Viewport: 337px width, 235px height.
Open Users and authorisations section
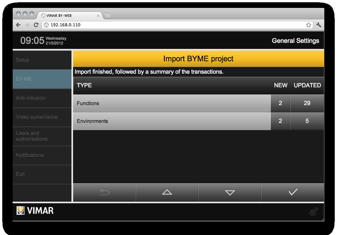point(42,136)
